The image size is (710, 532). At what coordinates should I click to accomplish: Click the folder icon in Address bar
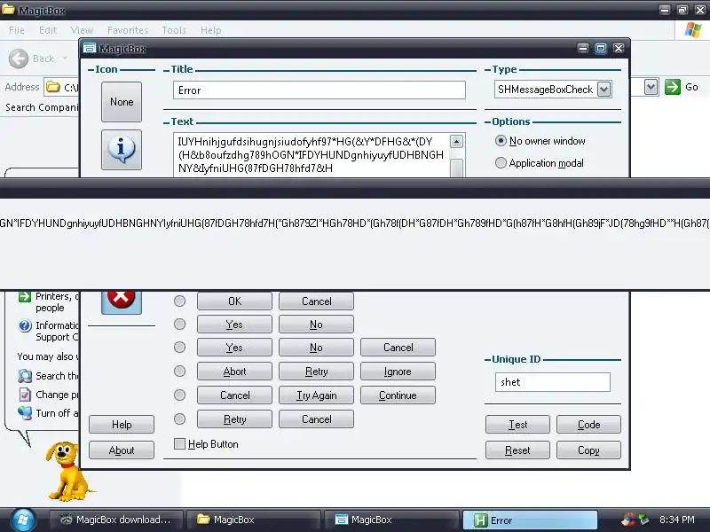click(x=53, y=87)
